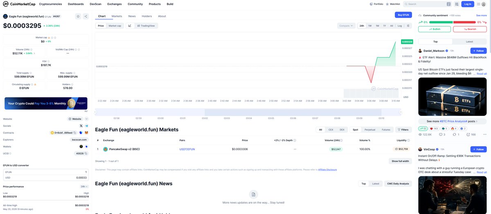Add Eagle Fun to watchlist star

click(x=78, y=16)
